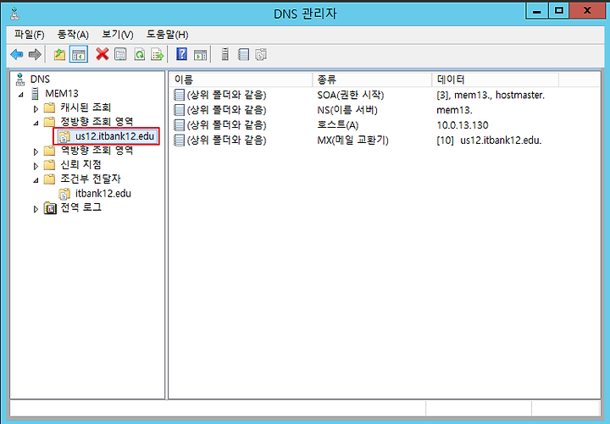Click the Forward arrow toolbar icon
Image resolution: width=610 pixels, height=424 pixels.
35,54
